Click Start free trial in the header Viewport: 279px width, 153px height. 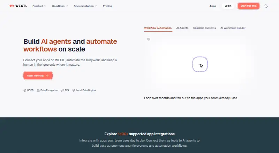[249, 6]
